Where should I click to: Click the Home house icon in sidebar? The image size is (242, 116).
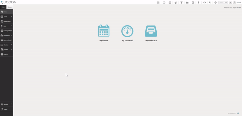pos(2,12)
